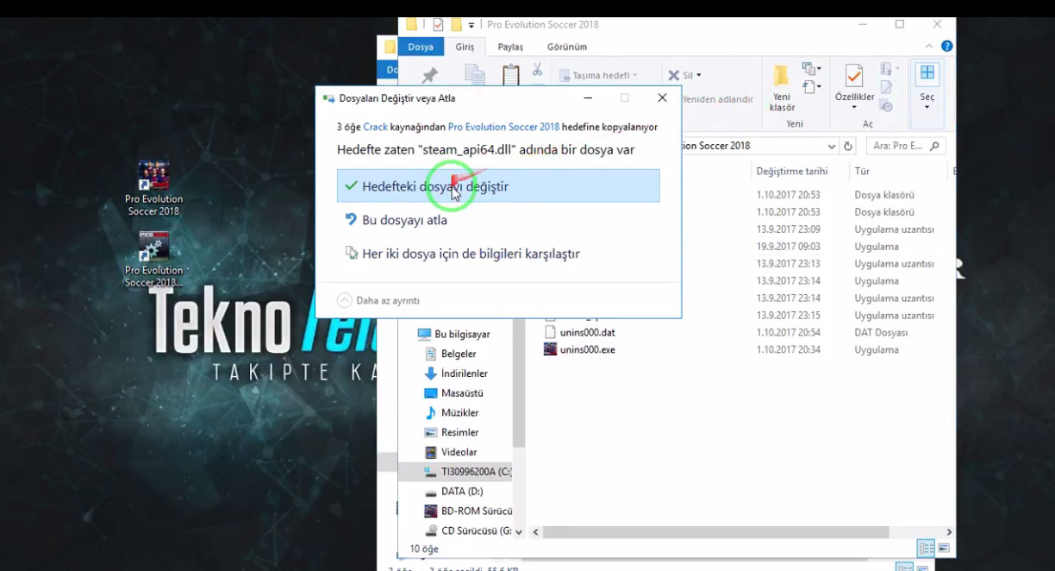The width and height of the screenshot is (1055, 571).
Task: Click the pin to Quick Access icon
Action: click(429, 76)
